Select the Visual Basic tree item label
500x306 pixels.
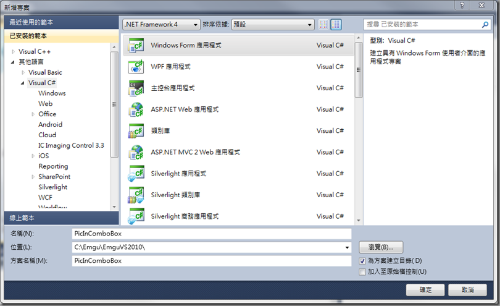45,72
